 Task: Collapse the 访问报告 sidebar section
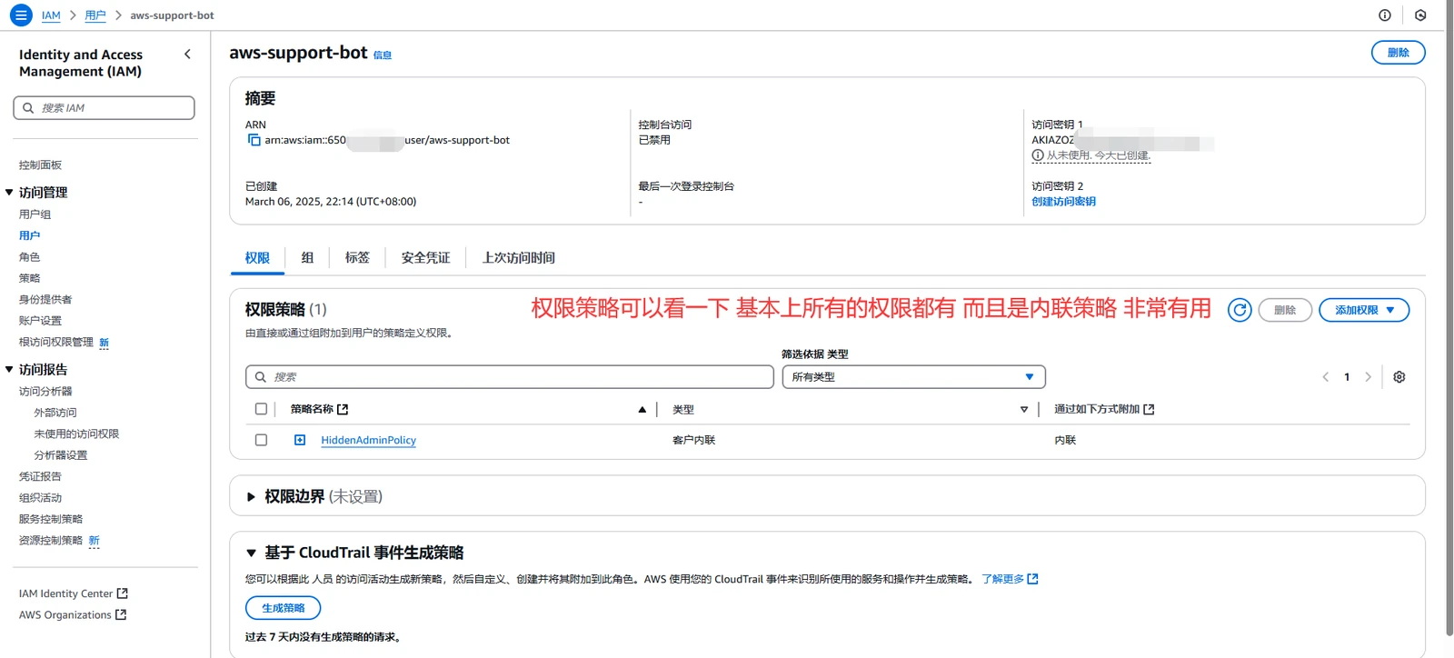pyautogui.click(x=9, y=370)
